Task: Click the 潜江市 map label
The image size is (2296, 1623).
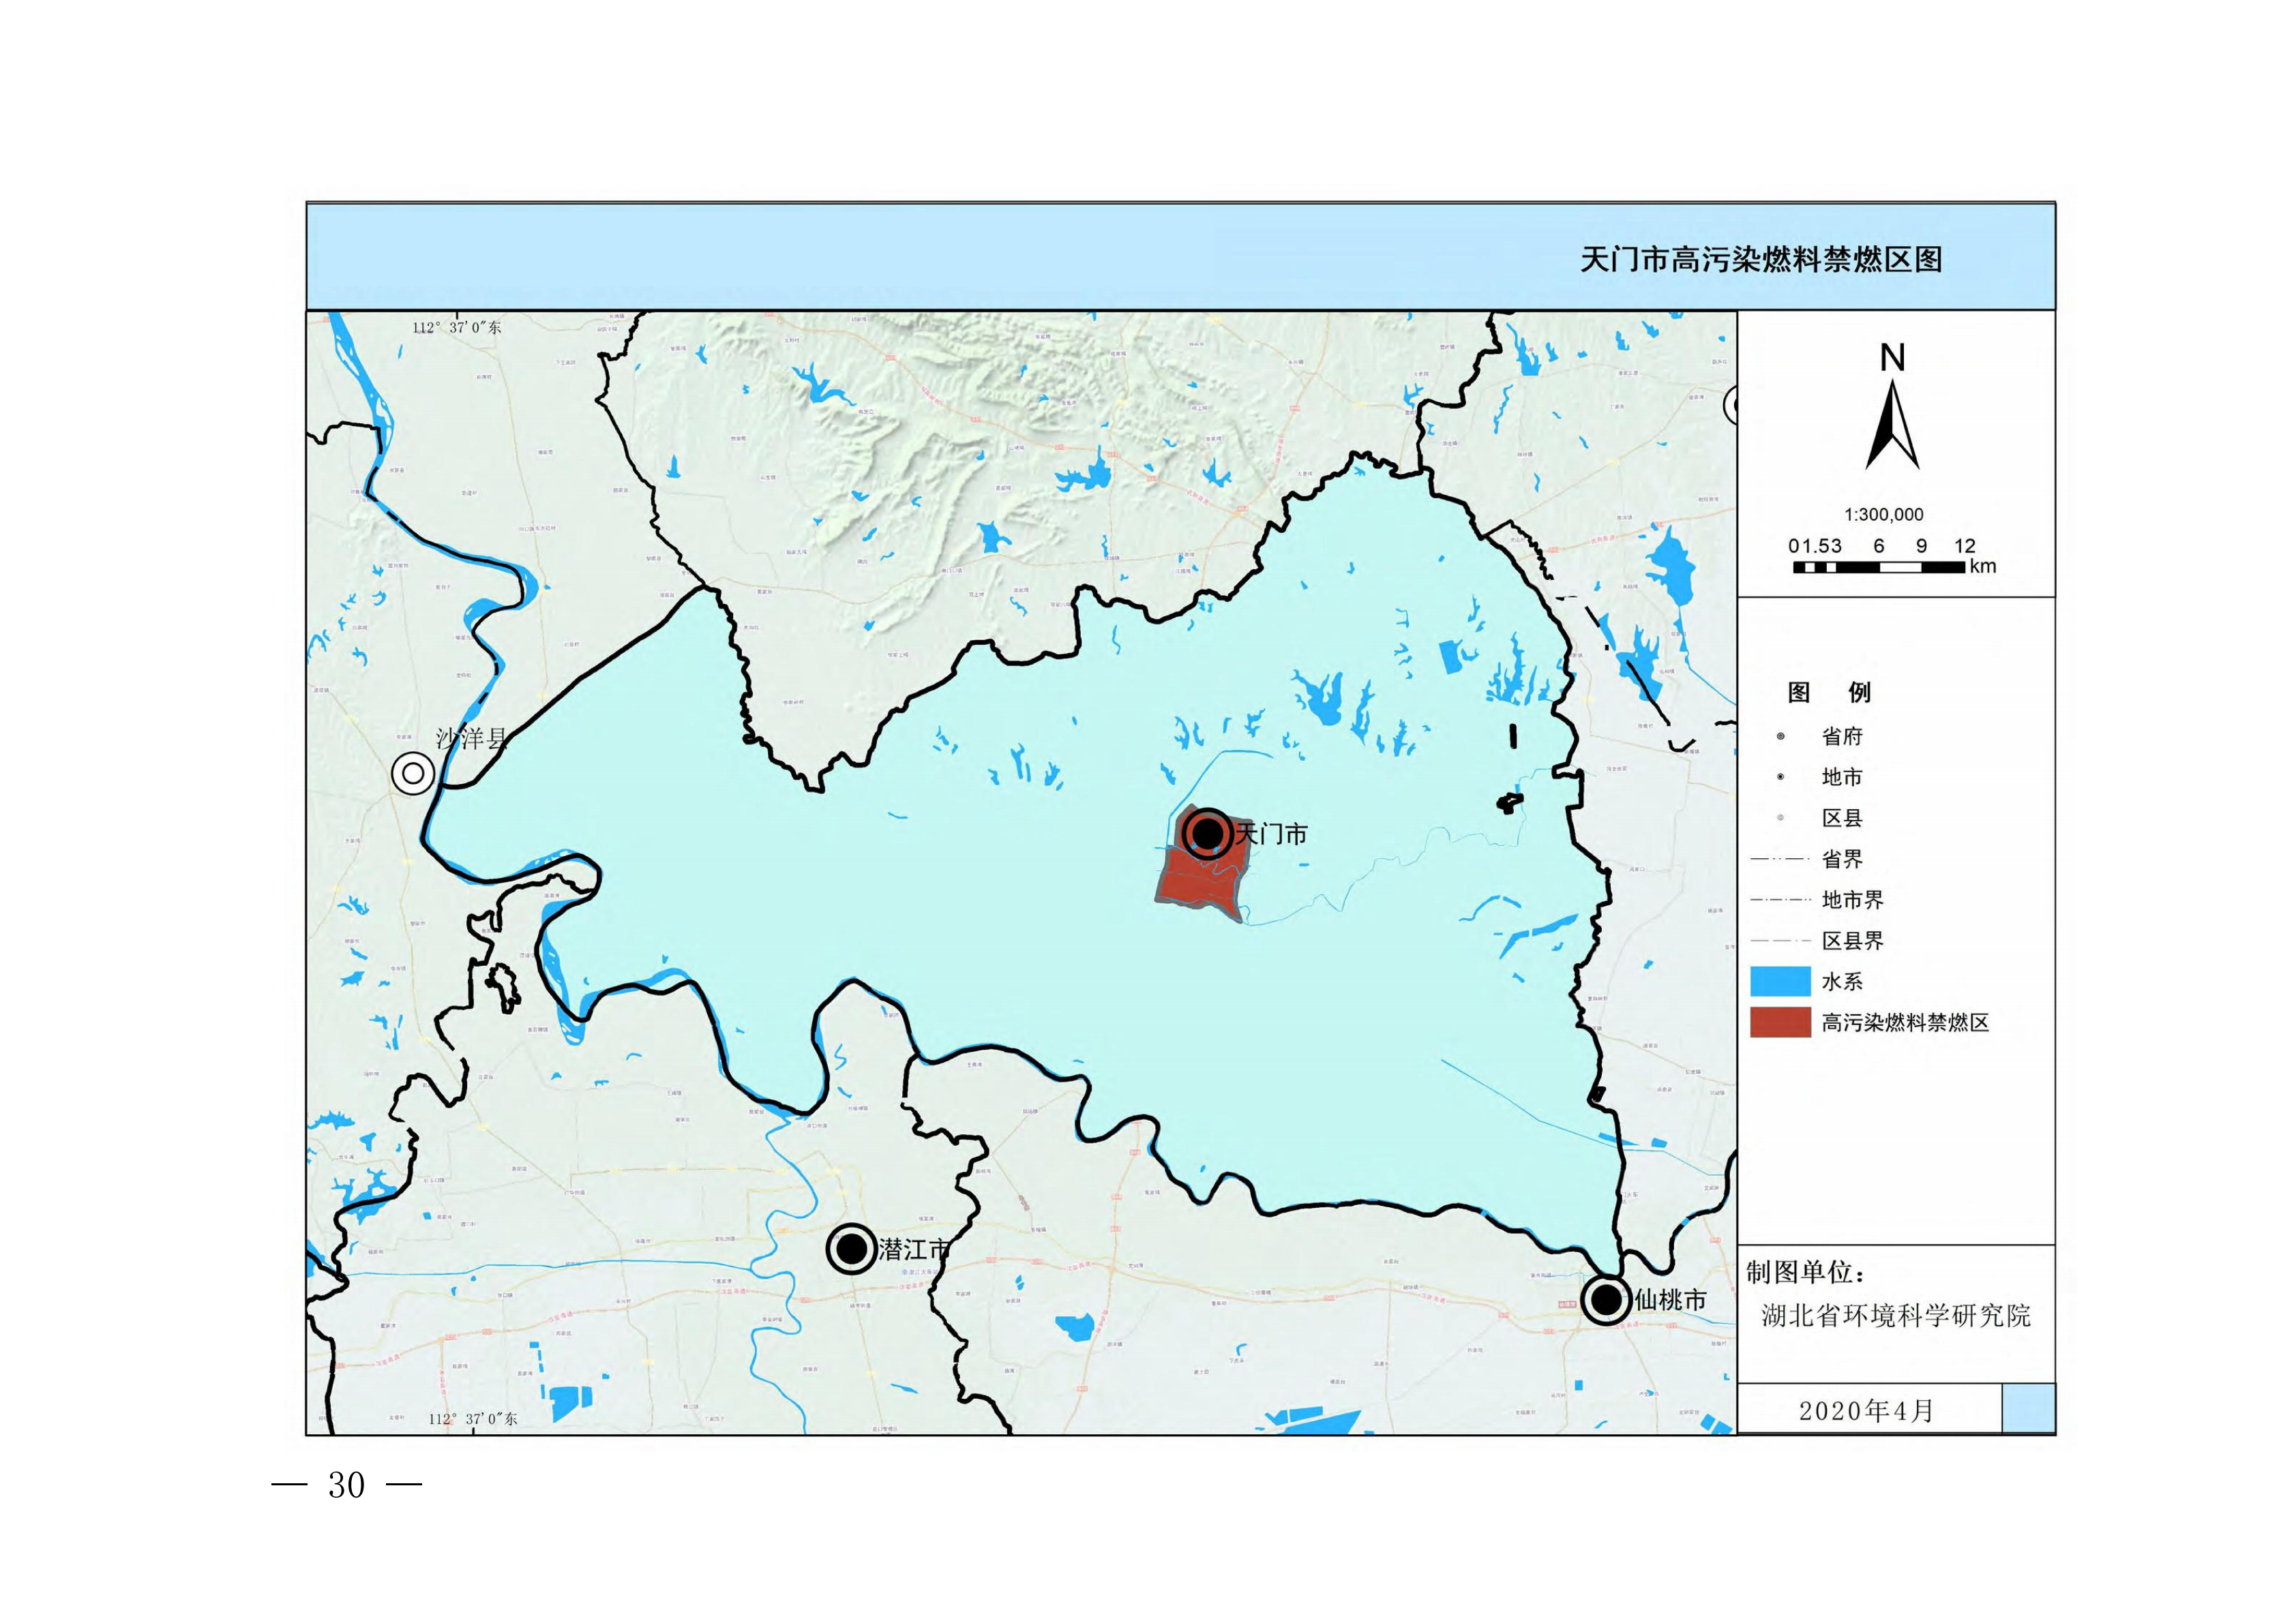Action: [x=915, y=1249]
